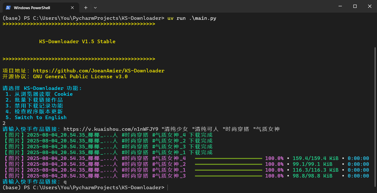Click the bottom command prompt cursor

tap(168, 187)
